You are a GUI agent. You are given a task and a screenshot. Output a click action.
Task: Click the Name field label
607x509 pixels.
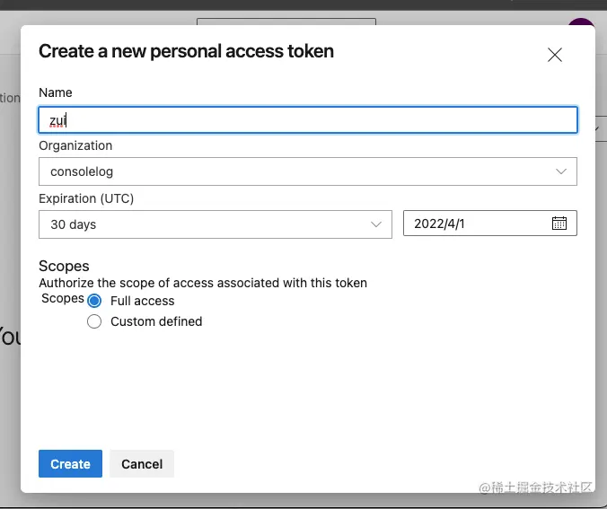[x=56, y=92]
